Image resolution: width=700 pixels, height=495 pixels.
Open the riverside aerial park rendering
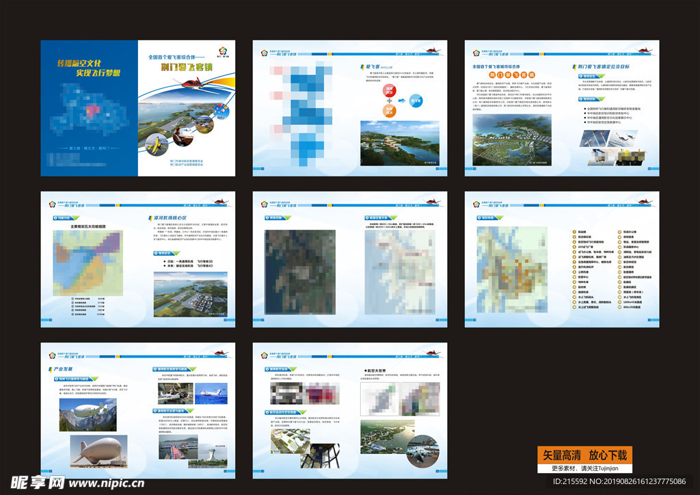(x=387, y=436)
